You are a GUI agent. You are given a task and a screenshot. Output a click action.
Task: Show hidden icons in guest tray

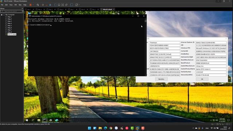[x=211, y=120]
